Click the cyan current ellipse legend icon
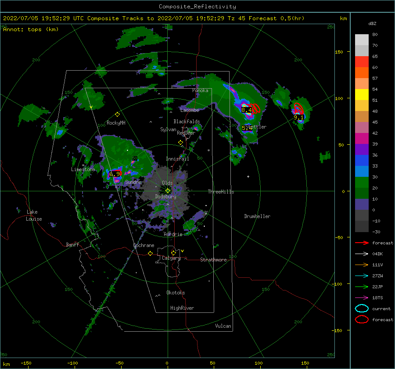The width and height of the screenshot is (395, 369). point(362,308)
